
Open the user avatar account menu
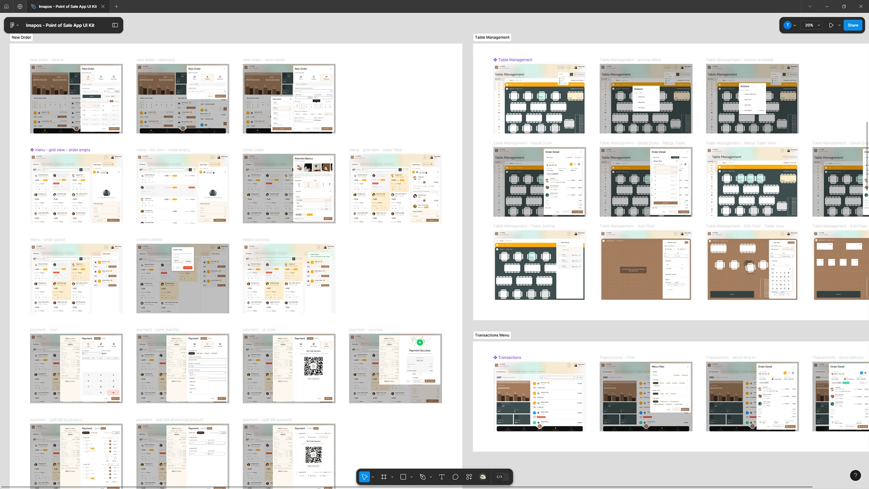[788, 25]
